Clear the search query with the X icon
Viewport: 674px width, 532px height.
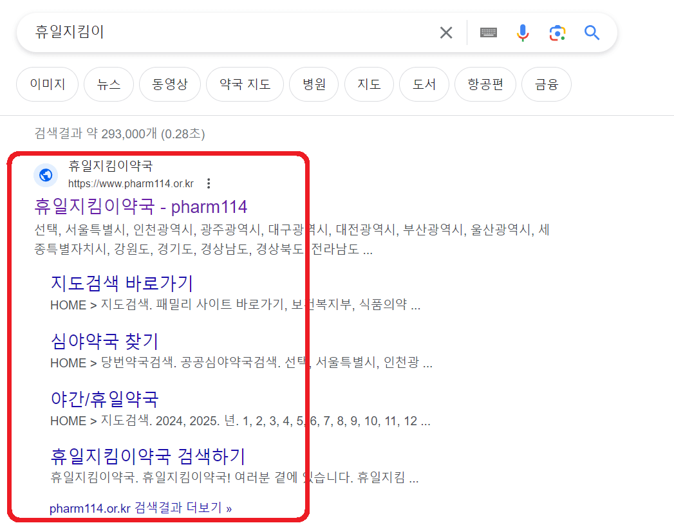coord(446,32)
